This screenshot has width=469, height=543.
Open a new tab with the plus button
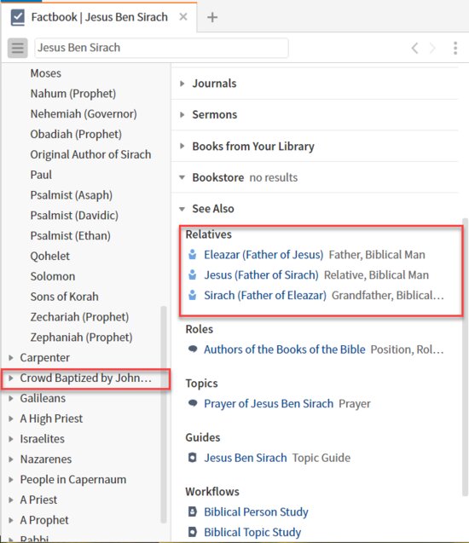pyautogui.click(x=212, y=17)
